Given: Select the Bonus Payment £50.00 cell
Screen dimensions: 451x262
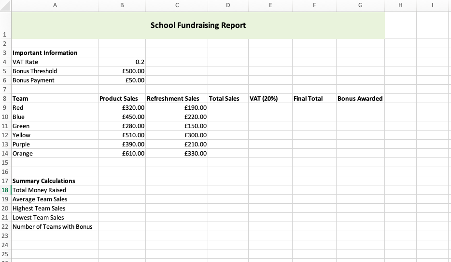Looking at the screenshot, I should click(122, 80).
